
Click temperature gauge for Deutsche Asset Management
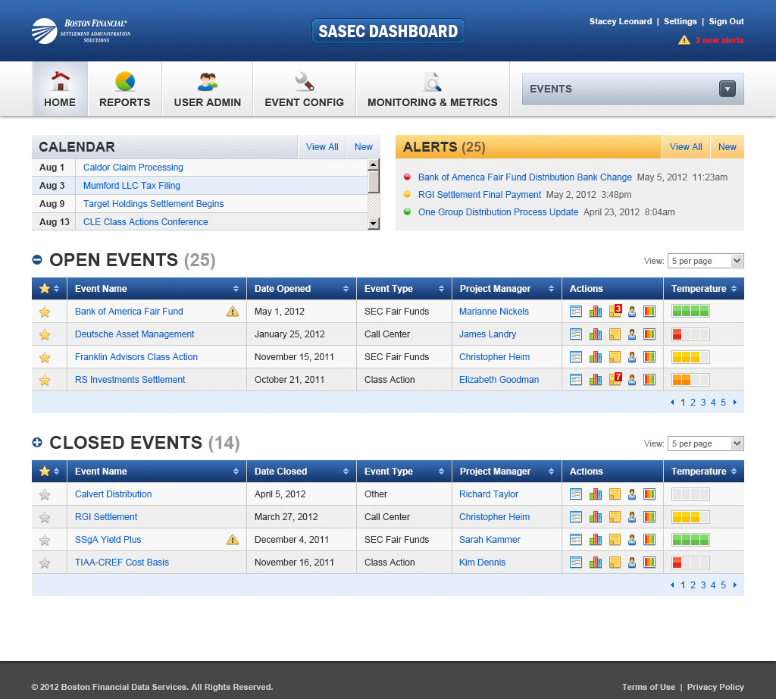click(x=690, y=334)
